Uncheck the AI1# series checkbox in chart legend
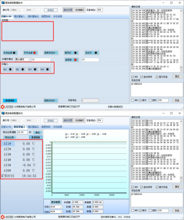Image resolution: width=184 pixels, height=220 pixels. (66, 134)
